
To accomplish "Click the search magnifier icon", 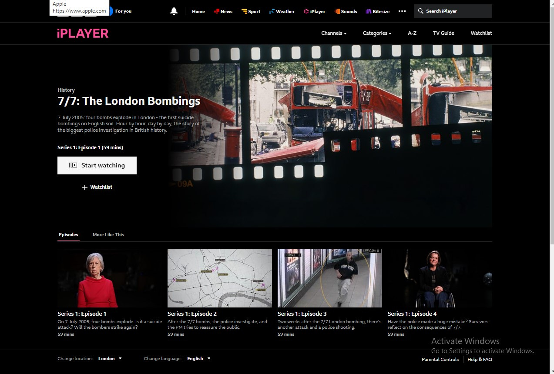I will pyautogui.click(x=420, y=11).
